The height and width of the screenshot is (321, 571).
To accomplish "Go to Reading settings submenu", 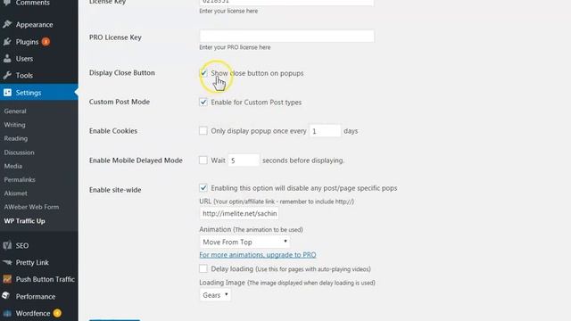I will 16,138.
